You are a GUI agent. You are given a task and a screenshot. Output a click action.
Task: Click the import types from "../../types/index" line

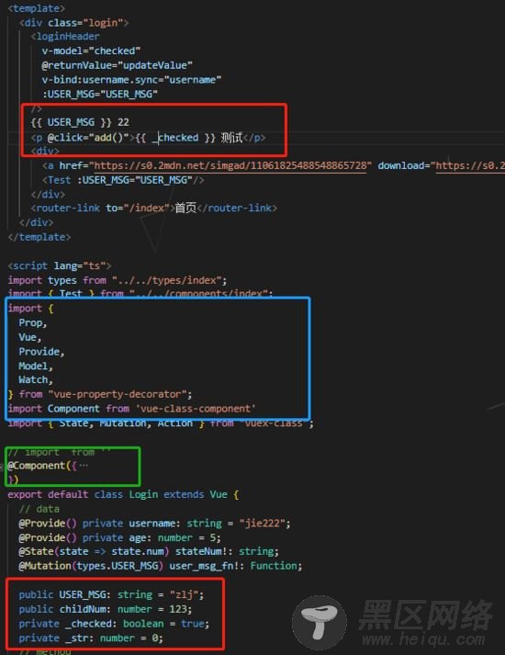tap(118, 280)
